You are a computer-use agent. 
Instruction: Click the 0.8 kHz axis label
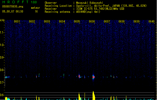(x=2, y=70)
